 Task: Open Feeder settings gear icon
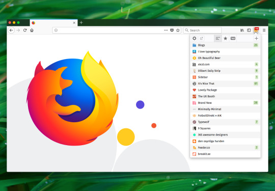tap(195, 38)
